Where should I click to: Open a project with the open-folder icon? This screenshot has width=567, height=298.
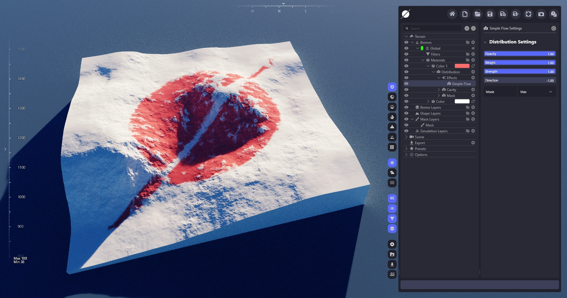(x=478, y=14)
